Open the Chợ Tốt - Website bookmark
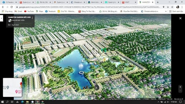Viewport: 185px width, 104px height. coord(66,11)
